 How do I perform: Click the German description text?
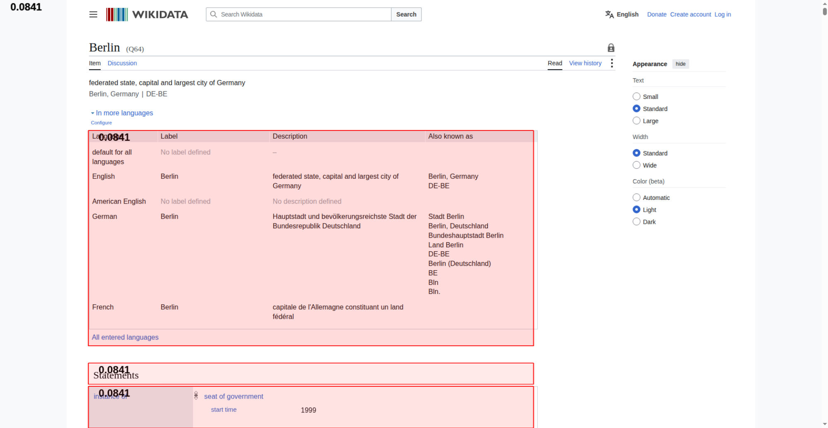tap(344, 221)
